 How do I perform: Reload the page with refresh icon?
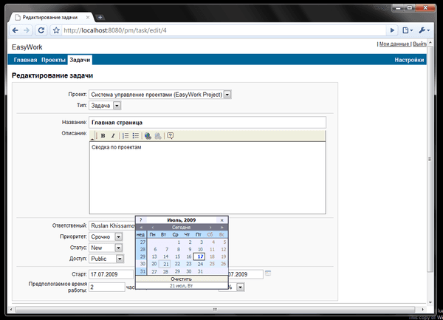41,30
